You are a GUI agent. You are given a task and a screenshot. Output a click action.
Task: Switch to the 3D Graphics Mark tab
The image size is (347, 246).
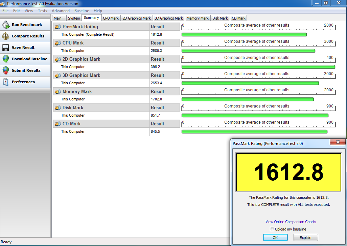169,18
